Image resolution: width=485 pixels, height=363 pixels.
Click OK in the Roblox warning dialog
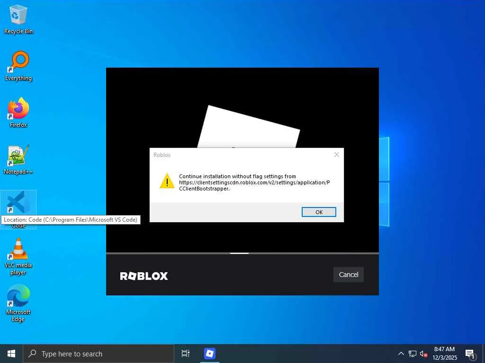point(319,212)
